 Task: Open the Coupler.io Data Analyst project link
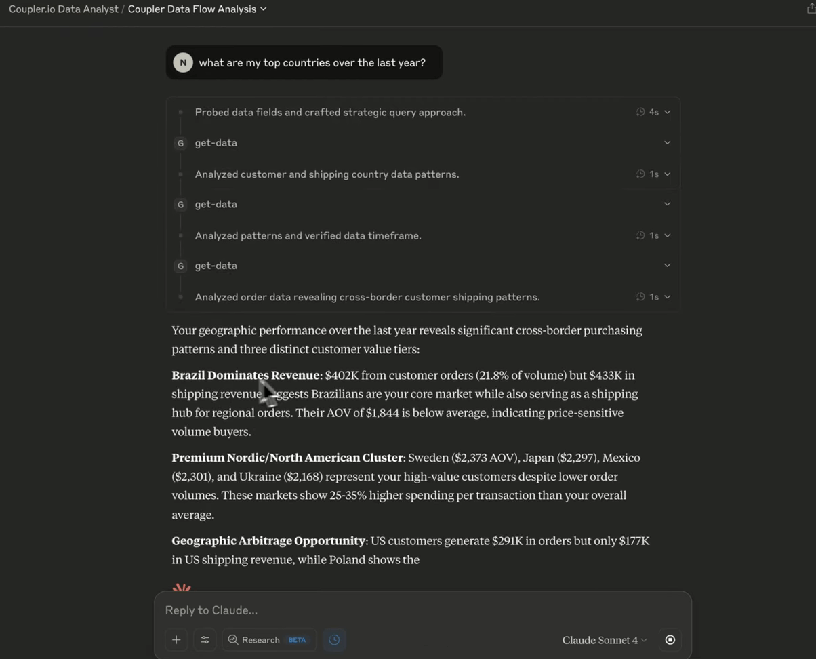tap(62, 9)
